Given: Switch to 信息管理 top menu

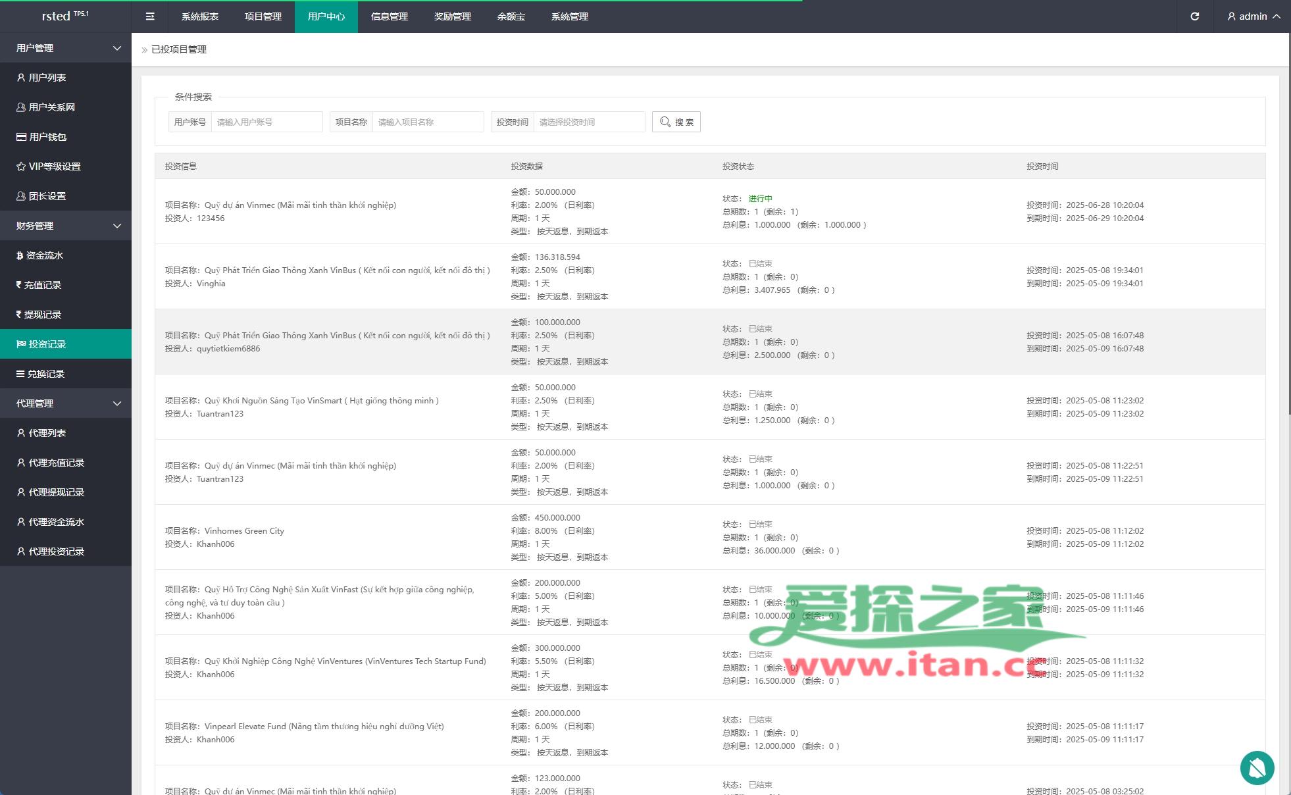Looking at the screenshot, I should click(x=390, y=16).
